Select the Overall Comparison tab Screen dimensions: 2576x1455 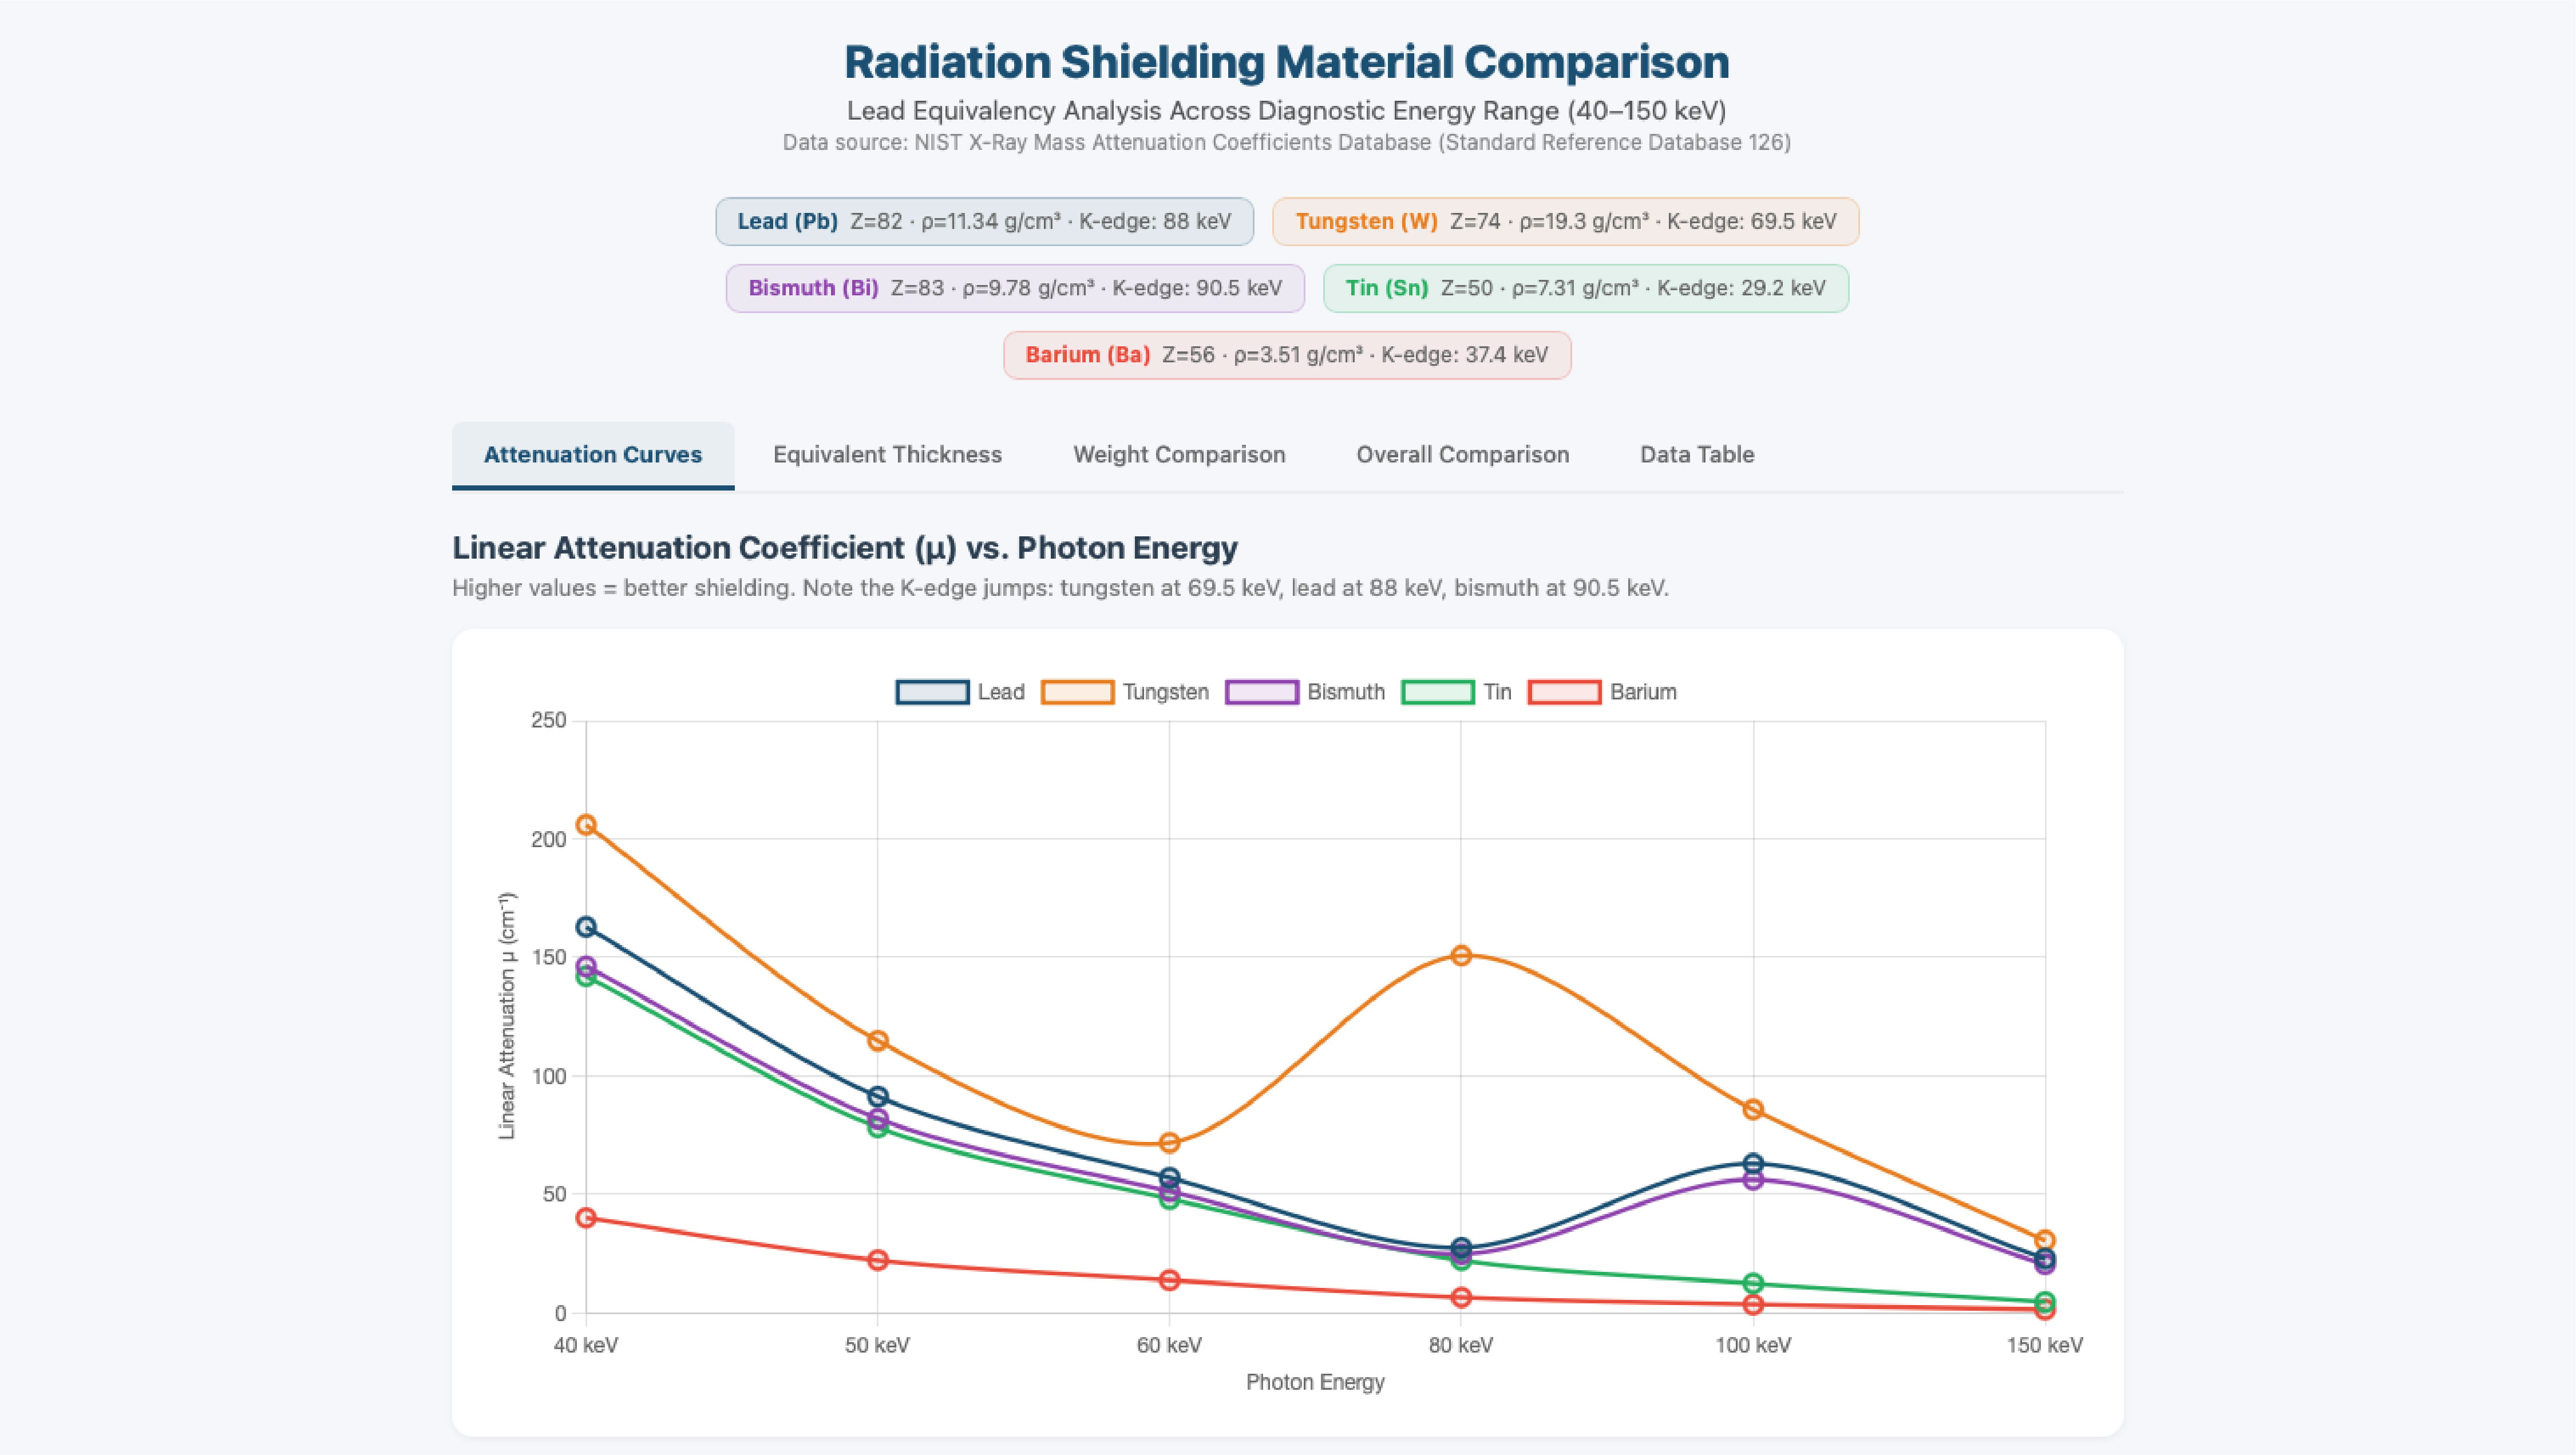click(1462, 455)
